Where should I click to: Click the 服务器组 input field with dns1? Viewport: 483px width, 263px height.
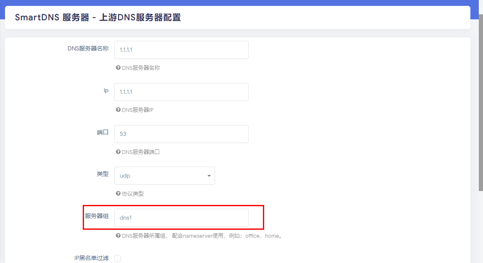(181, 218)
